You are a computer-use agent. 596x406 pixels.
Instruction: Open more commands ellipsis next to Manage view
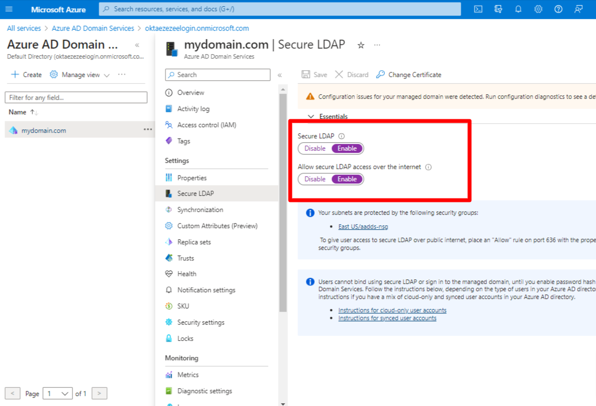pyautogui.click(x=121, y=75)
